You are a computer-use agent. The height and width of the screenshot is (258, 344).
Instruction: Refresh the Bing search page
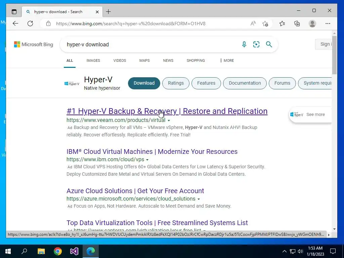click(x=30, y=24)
